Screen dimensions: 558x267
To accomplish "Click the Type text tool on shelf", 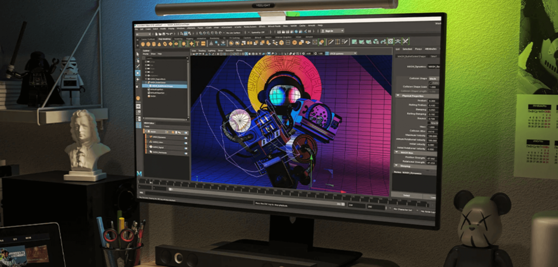I will [x=197, y=43].
